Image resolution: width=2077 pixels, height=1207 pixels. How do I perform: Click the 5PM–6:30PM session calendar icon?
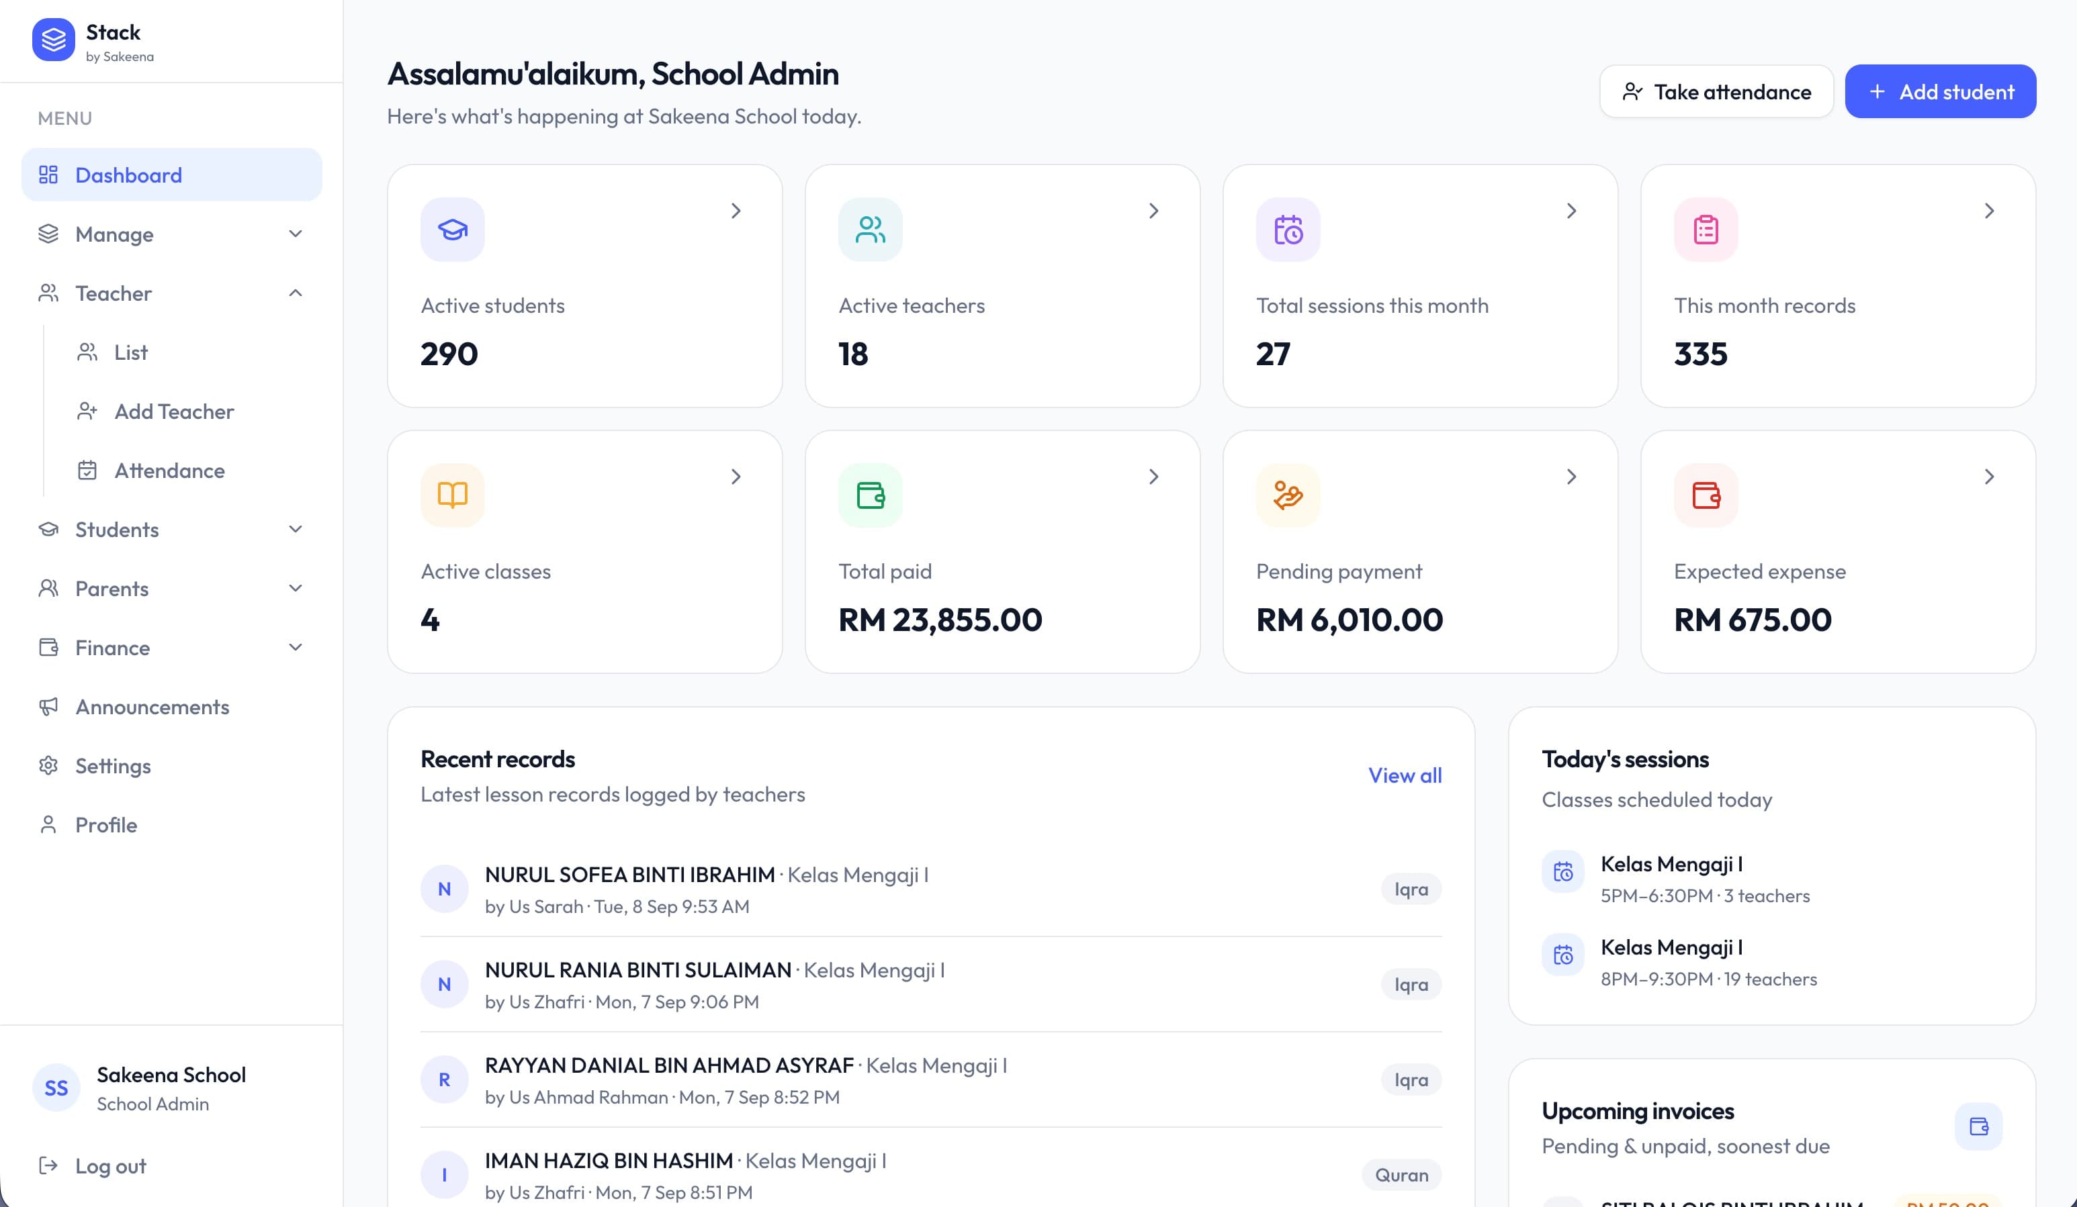(x=1562, y=871)
